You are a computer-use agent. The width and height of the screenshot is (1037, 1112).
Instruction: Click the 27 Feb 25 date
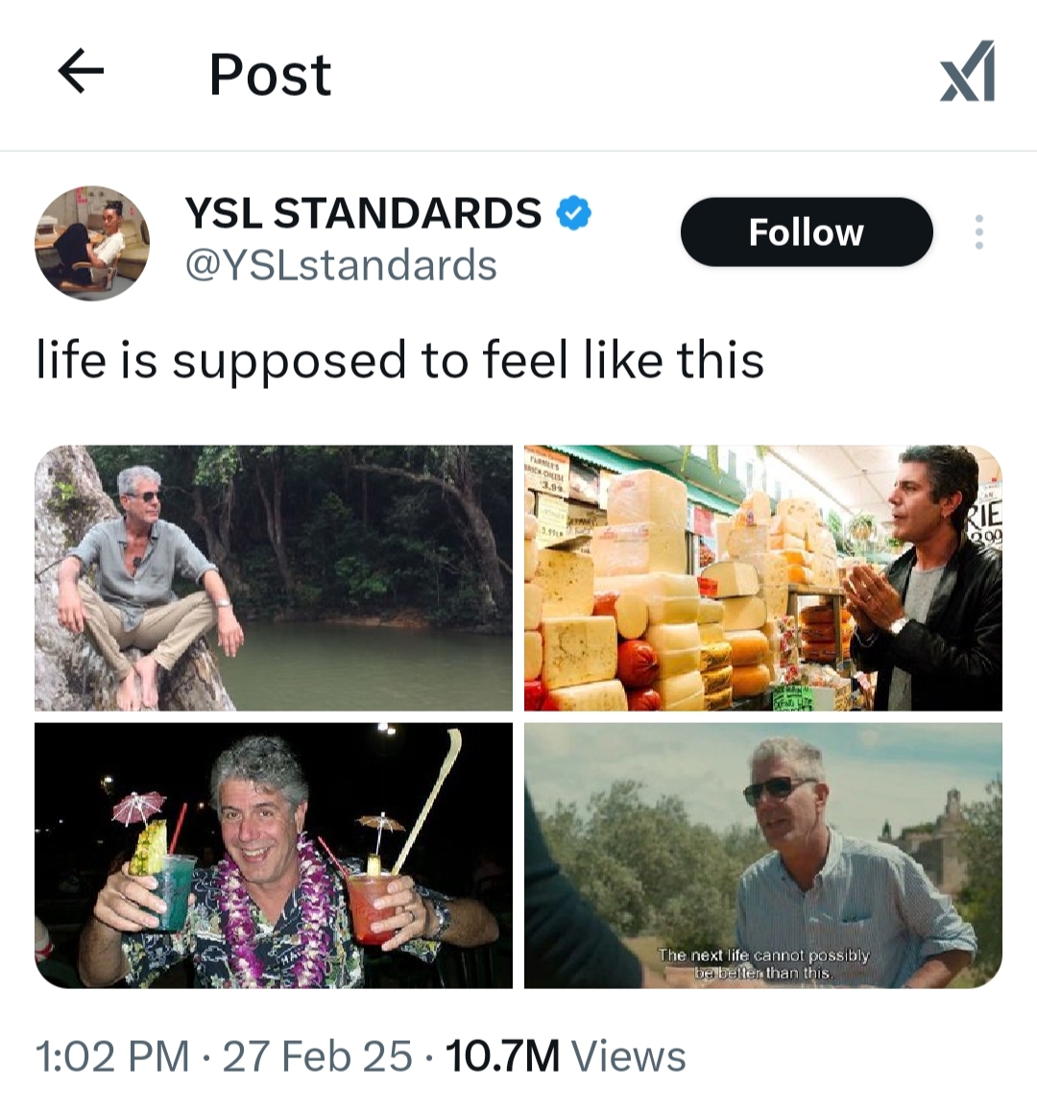[317, 1056]
